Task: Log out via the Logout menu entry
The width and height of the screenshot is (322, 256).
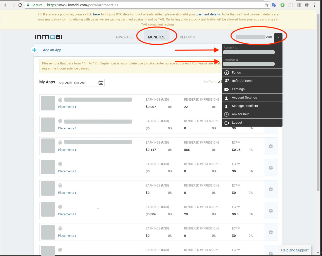Action: 237,123
